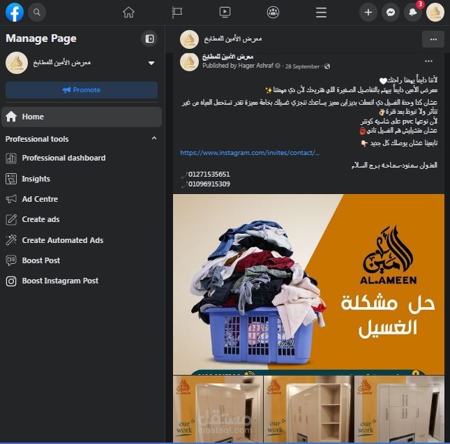Click page name in the top header bar

click(233, 39)
